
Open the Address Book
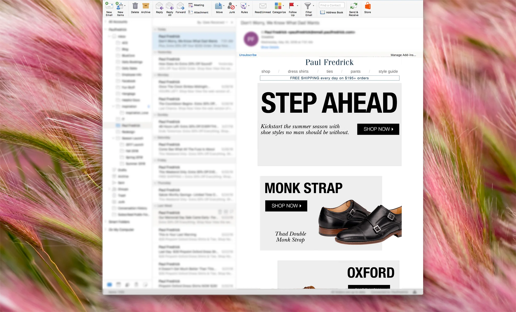point(332,12)
